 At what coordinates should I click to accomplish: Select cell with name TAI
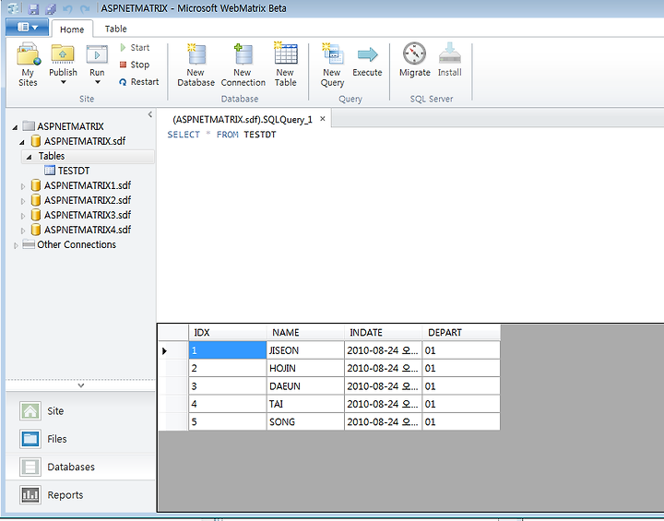(x=305, y=404)
